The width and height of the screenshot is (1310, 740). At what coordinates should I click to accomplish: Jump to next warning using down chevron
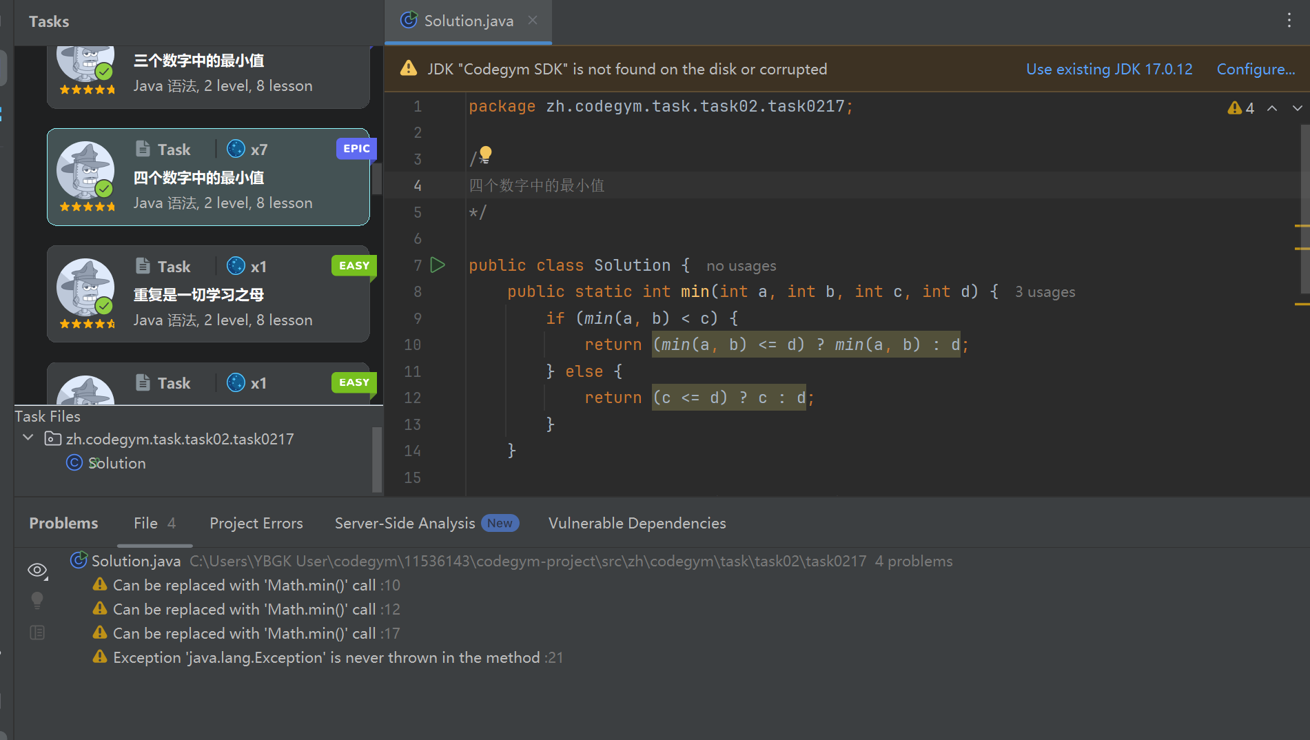pos(1298,108)
